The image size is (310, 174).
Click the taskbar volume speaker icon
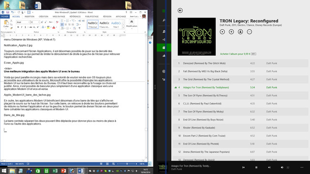137,171
